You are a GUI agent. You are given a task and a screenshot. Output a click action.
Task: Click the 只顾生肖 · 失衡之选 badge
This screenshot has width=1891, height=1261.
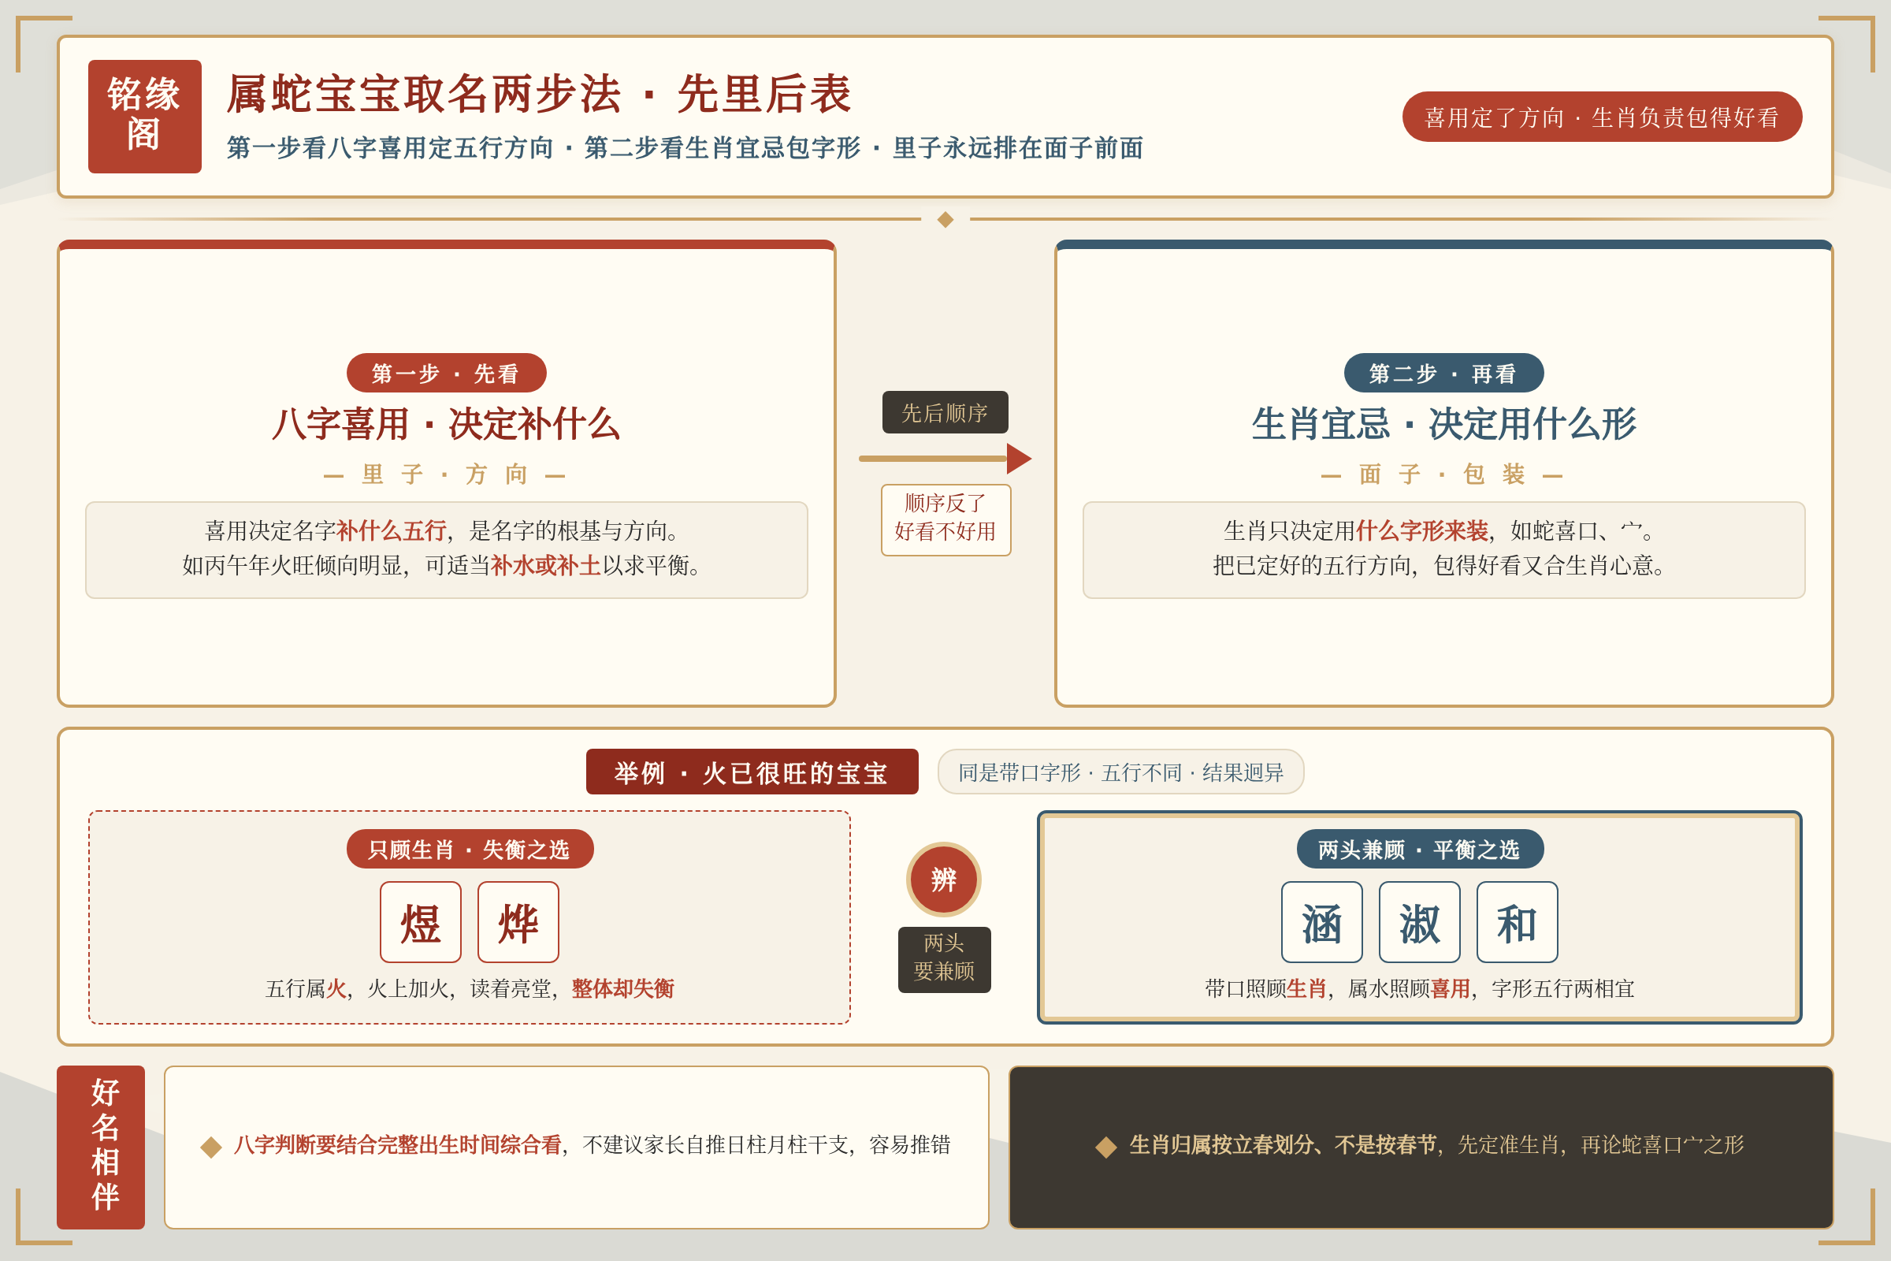470,850
